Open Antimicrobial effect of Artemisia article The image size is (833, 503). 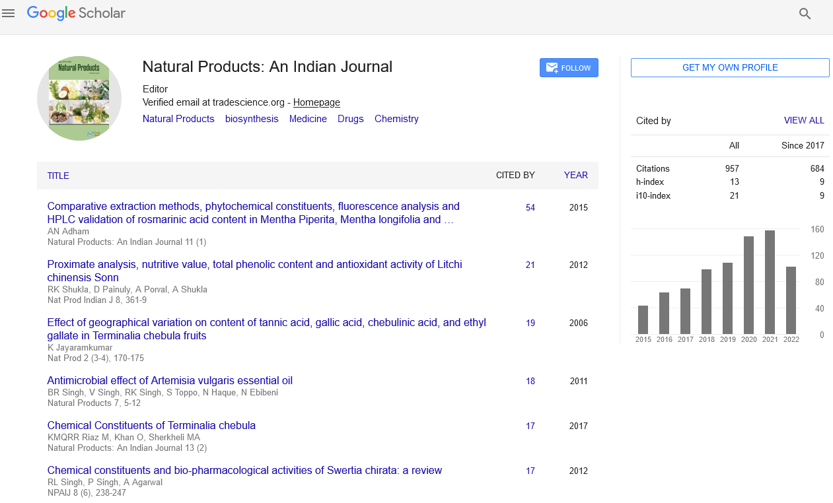click(170, 381)
